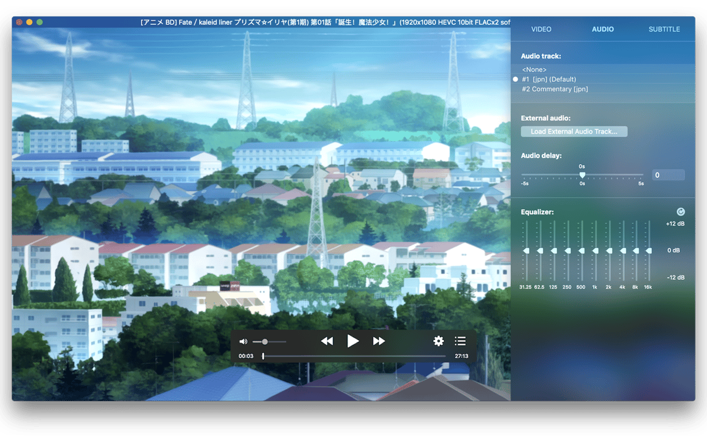The height and width of the screenshot is (442, 707).
Task: Click Load External Audio Track
Action: click(573, 131)
